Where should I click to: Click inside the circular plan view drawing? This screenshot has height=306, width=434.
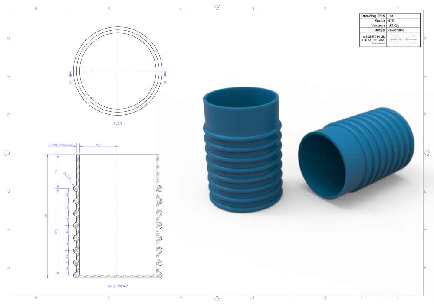[x=118, y=71]
